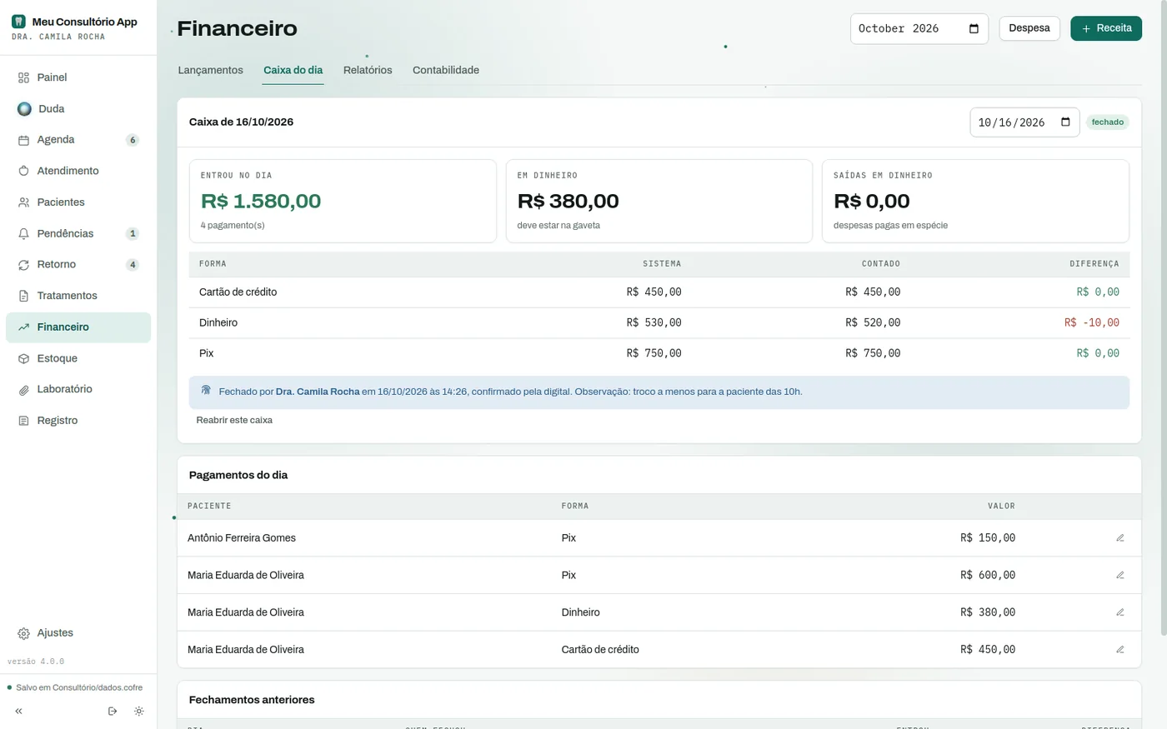Viewport: 1167px width, 729px height.
Task: Select the Caixa do dia tab
Action: 293,70
